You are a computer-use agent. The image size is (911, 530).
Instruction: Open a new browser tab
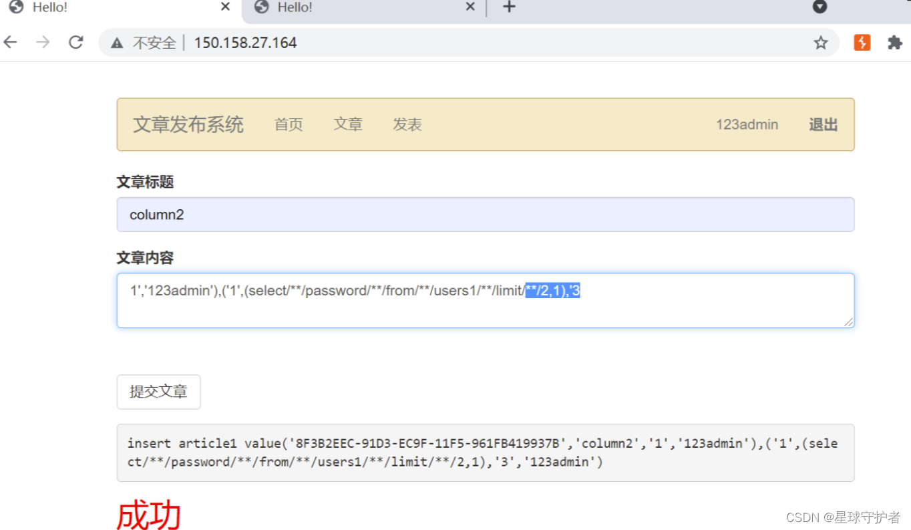click(x=509, y=7)
